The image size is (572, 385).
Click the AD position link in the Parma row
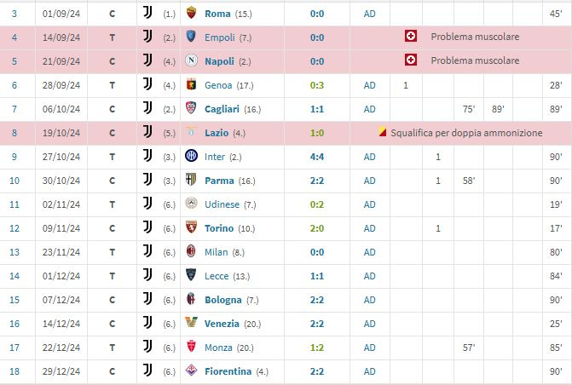[369, 181]
